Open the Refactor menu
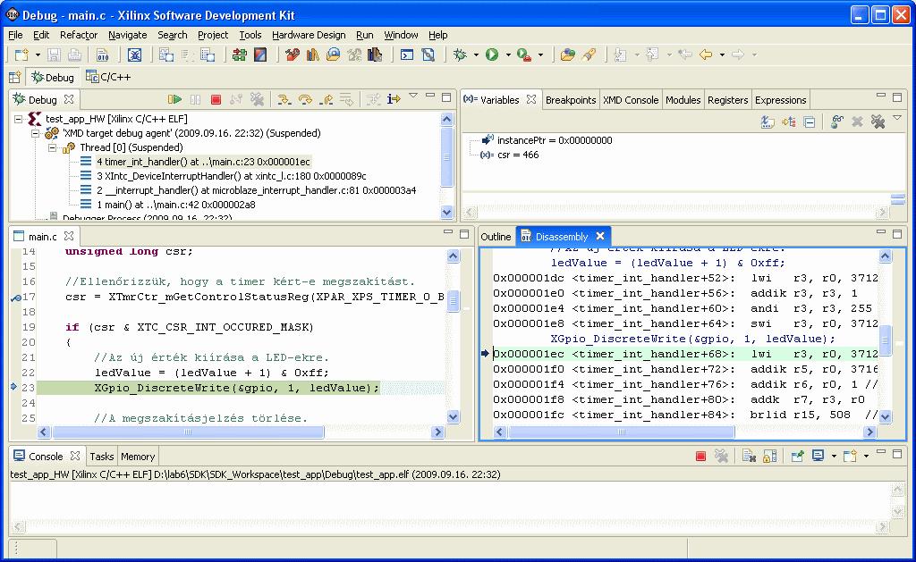Screen dimensions: 916x562 pyautogui.click(x=79, y=35)
